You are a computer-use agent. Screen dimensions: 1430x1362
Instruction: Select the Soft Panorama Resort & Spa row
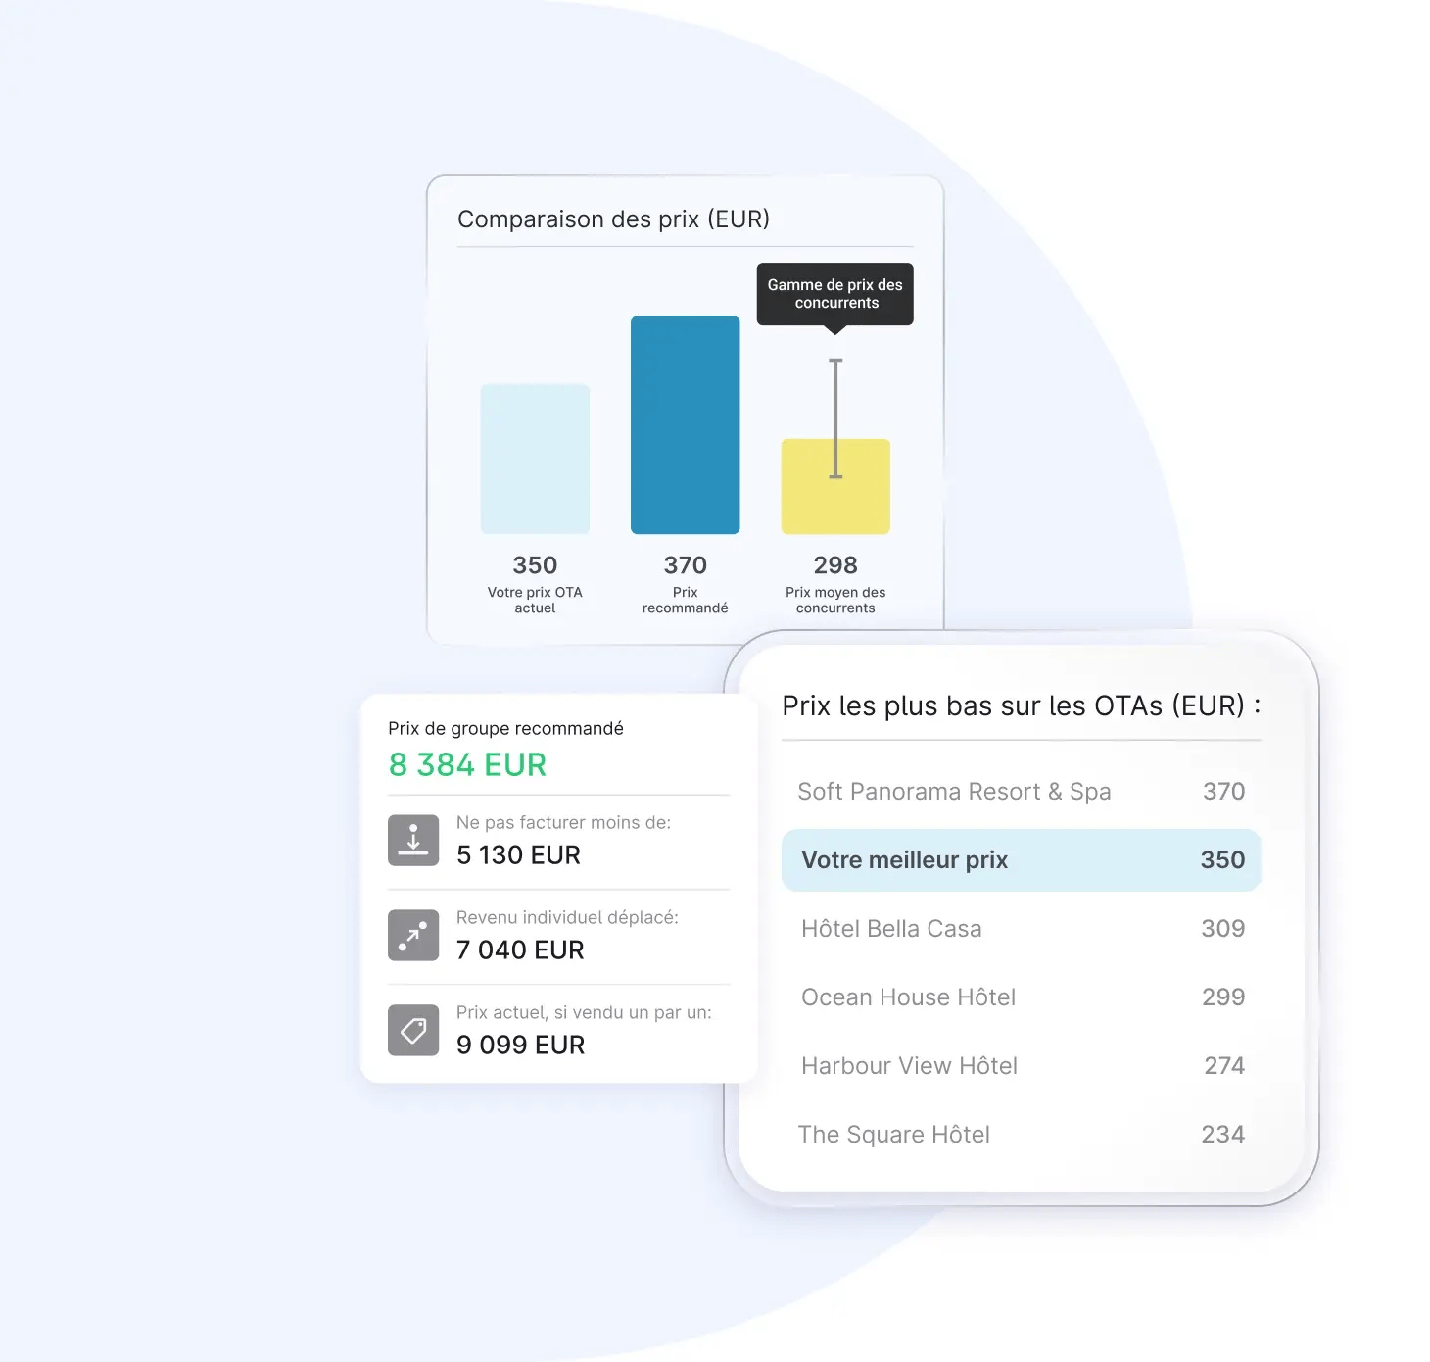(1021, 792)
